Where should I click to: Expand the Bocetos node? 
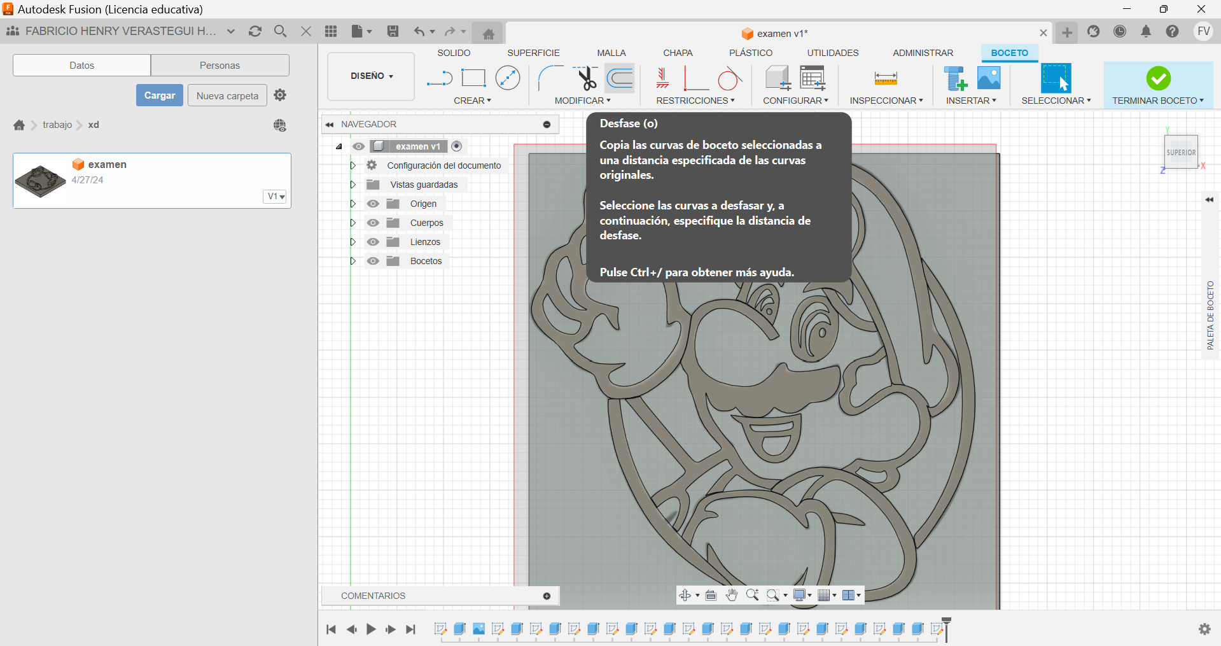(353, 261)
